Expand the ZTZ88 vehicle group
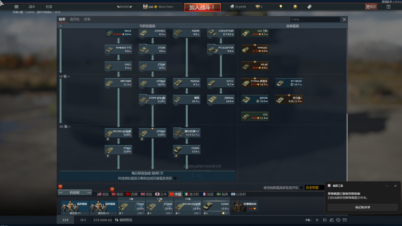 coord(153,49)
